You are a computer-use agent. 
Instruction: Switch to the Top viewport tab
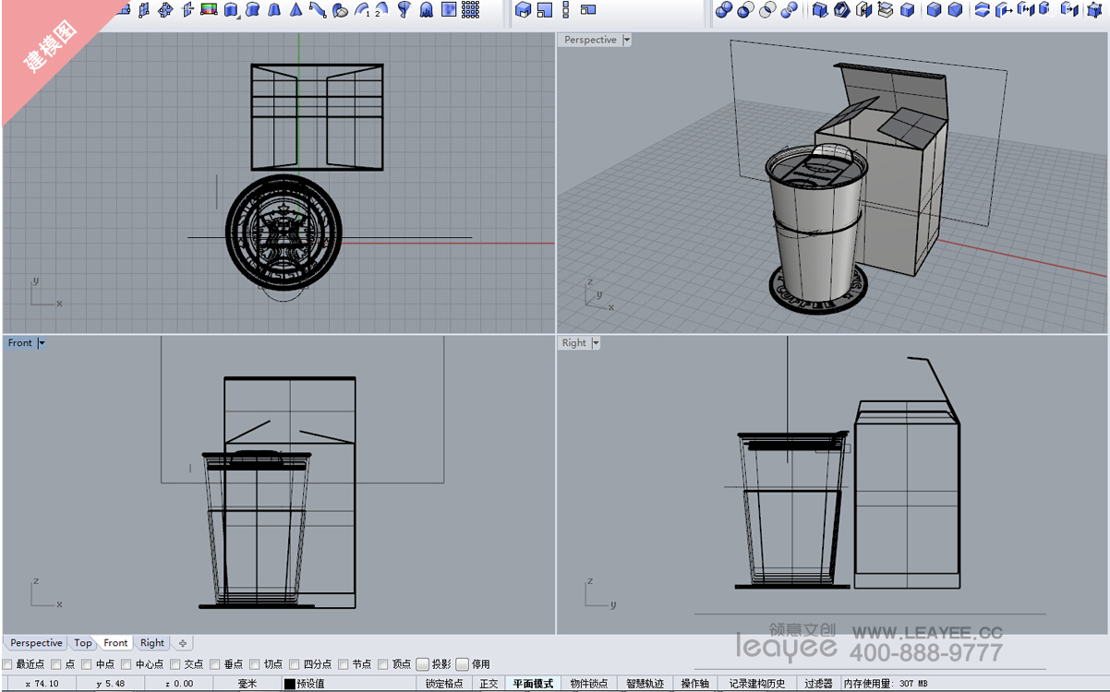83,643
